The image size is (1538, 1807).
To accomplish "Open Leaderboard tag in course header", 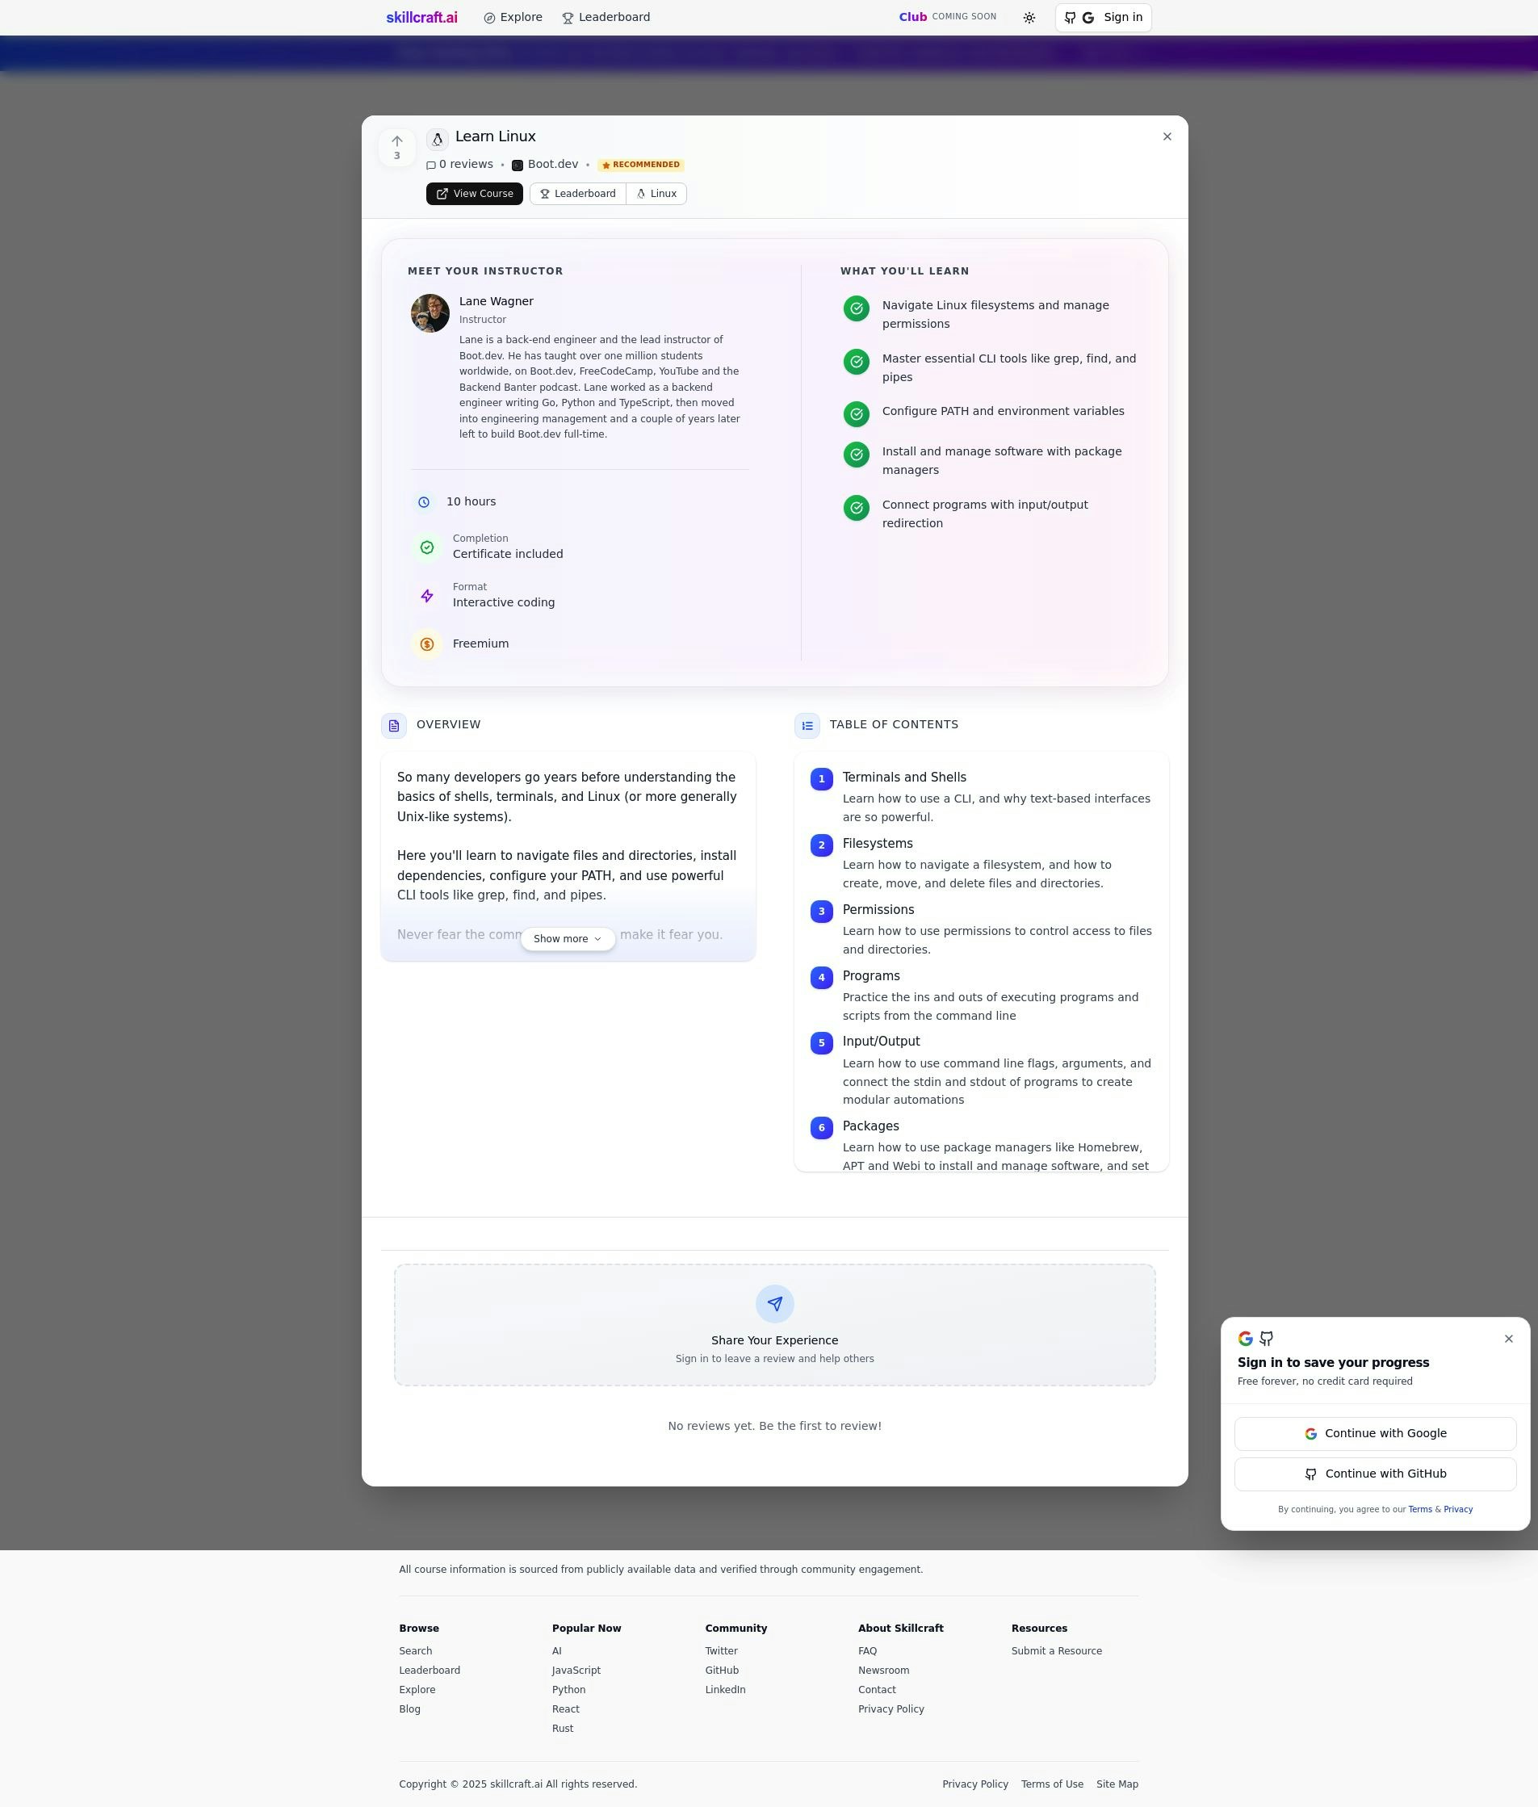I will 578,194.
